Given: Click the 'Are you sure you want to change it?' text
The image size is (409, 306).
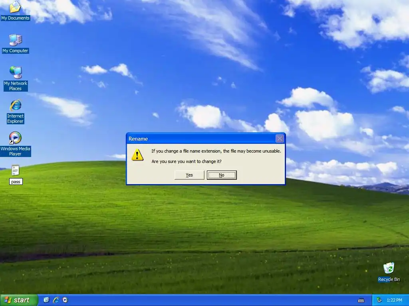Looking at the screenshot, I should coord(187,161).
